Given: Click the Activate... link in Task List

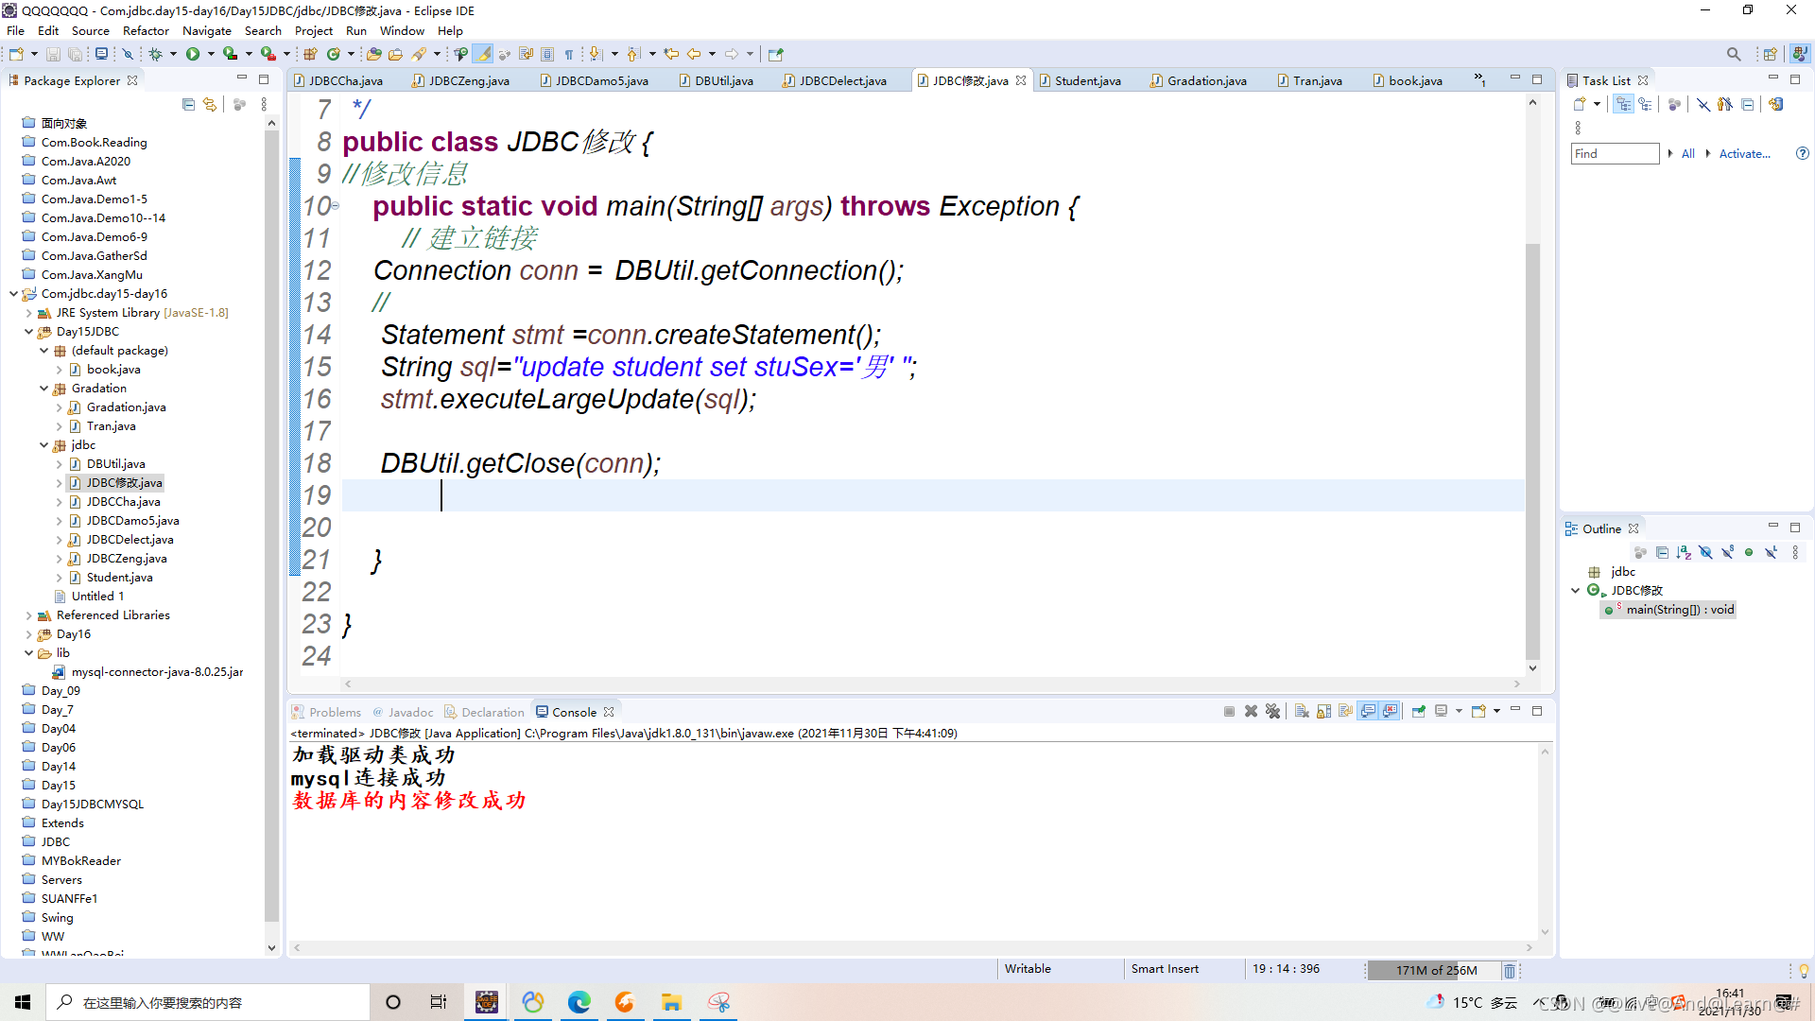Looking at the screenshot, I should pos(1744,153).
